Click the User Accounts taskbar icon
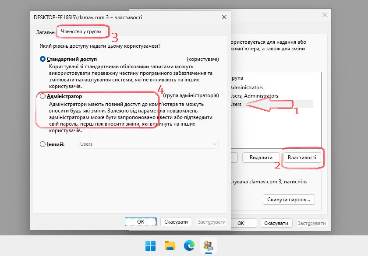Viewport: 368px width, 256px height. 209,246
